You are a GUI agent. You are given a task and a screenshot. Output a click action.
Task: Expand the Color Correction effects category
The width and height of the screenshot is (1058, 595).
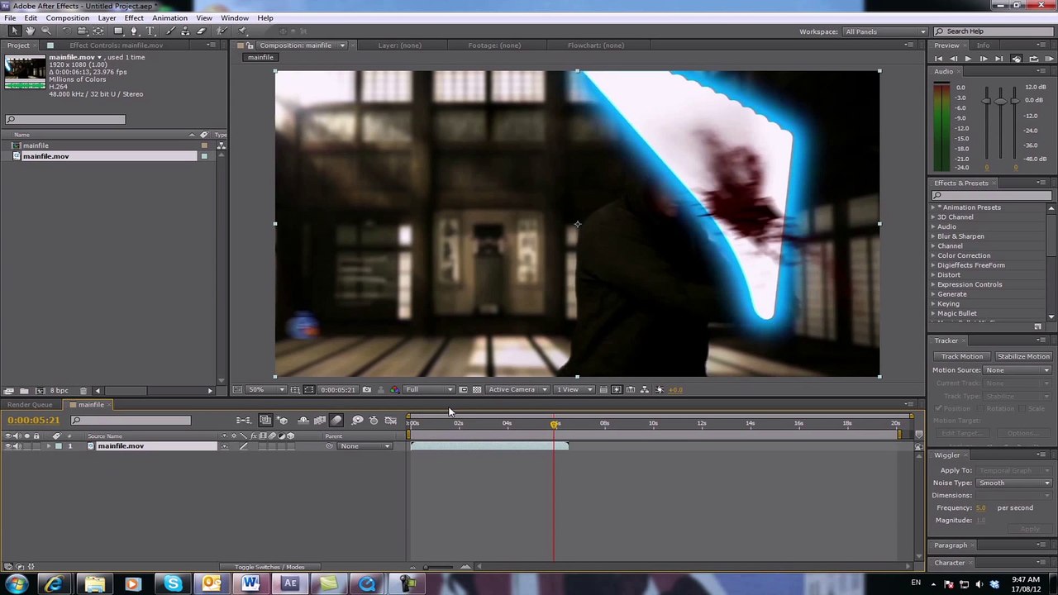(934, 256)
